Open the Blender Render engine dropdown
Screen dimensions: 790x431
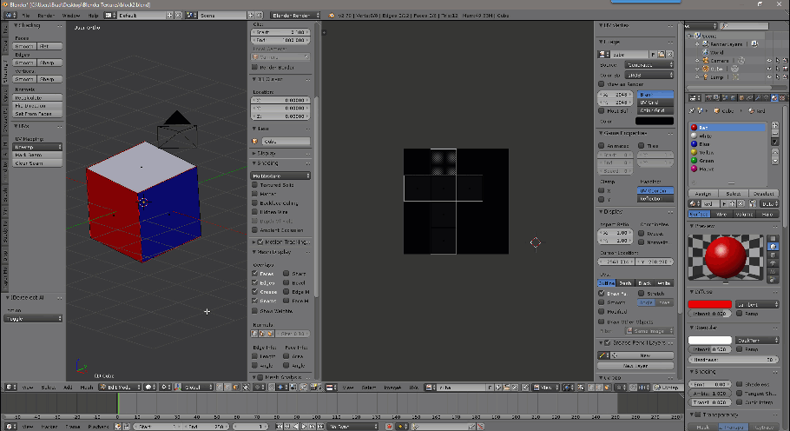295,16
